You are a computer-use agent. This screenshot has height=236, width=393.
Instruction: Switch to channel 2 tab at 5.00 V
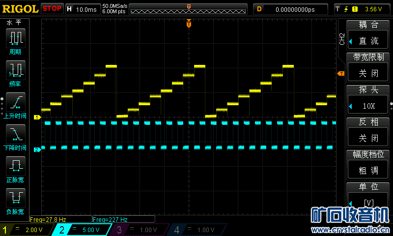click(x=84, y=230)
